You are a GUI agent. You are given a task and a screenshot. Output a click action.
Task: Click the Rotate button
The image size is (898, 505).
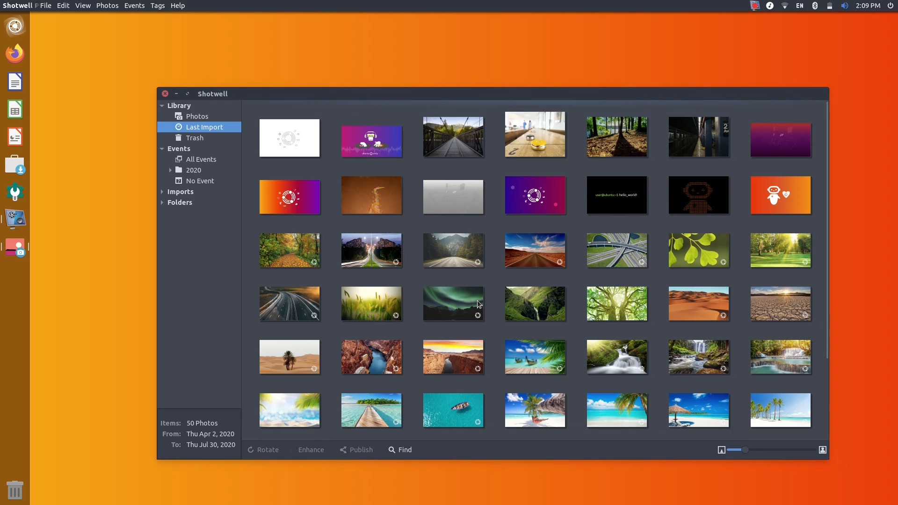click(263, 449)
